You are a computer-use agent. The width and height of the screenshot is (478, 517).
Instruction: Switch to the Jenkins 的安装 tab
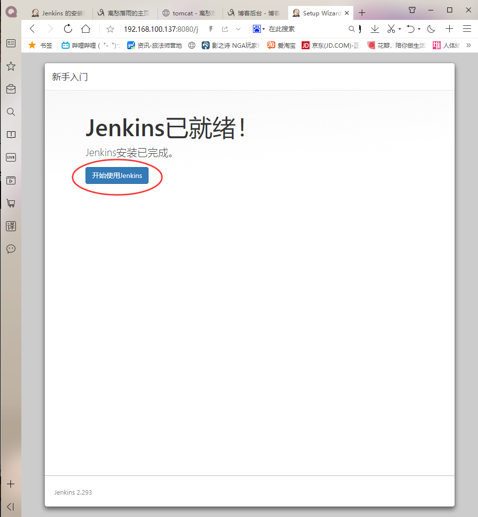click(59, 13)
